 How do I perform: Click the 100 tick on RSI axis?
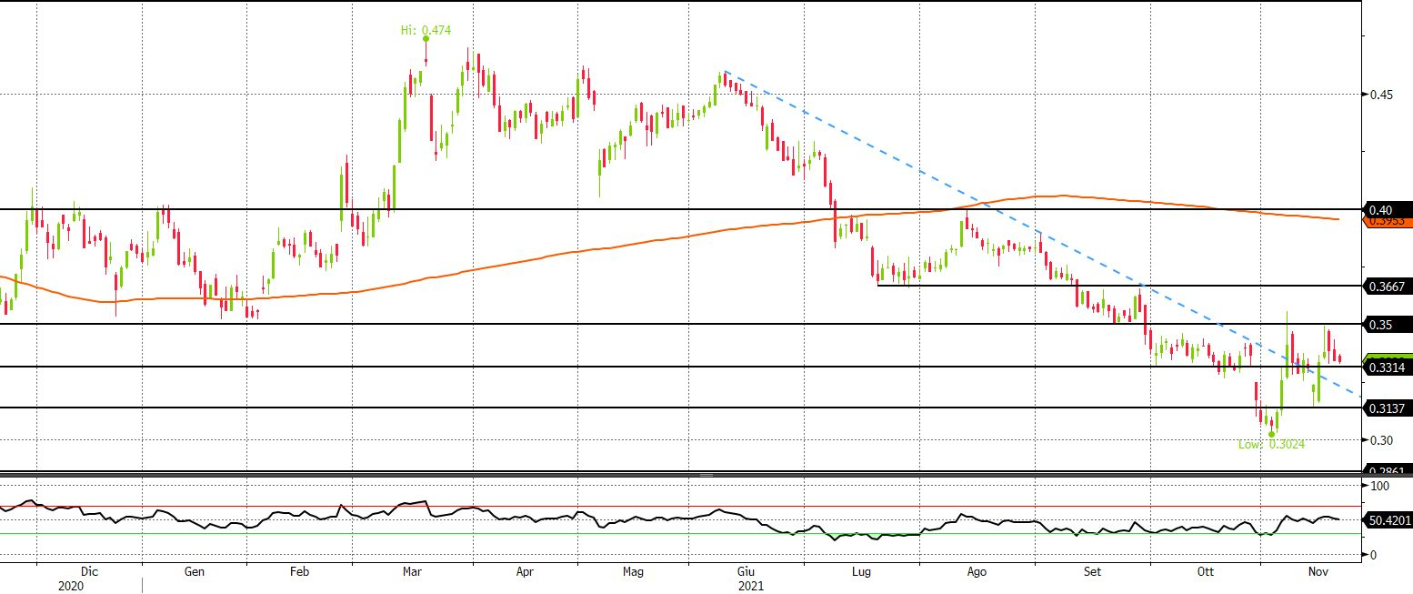[x=1380, y=488]
